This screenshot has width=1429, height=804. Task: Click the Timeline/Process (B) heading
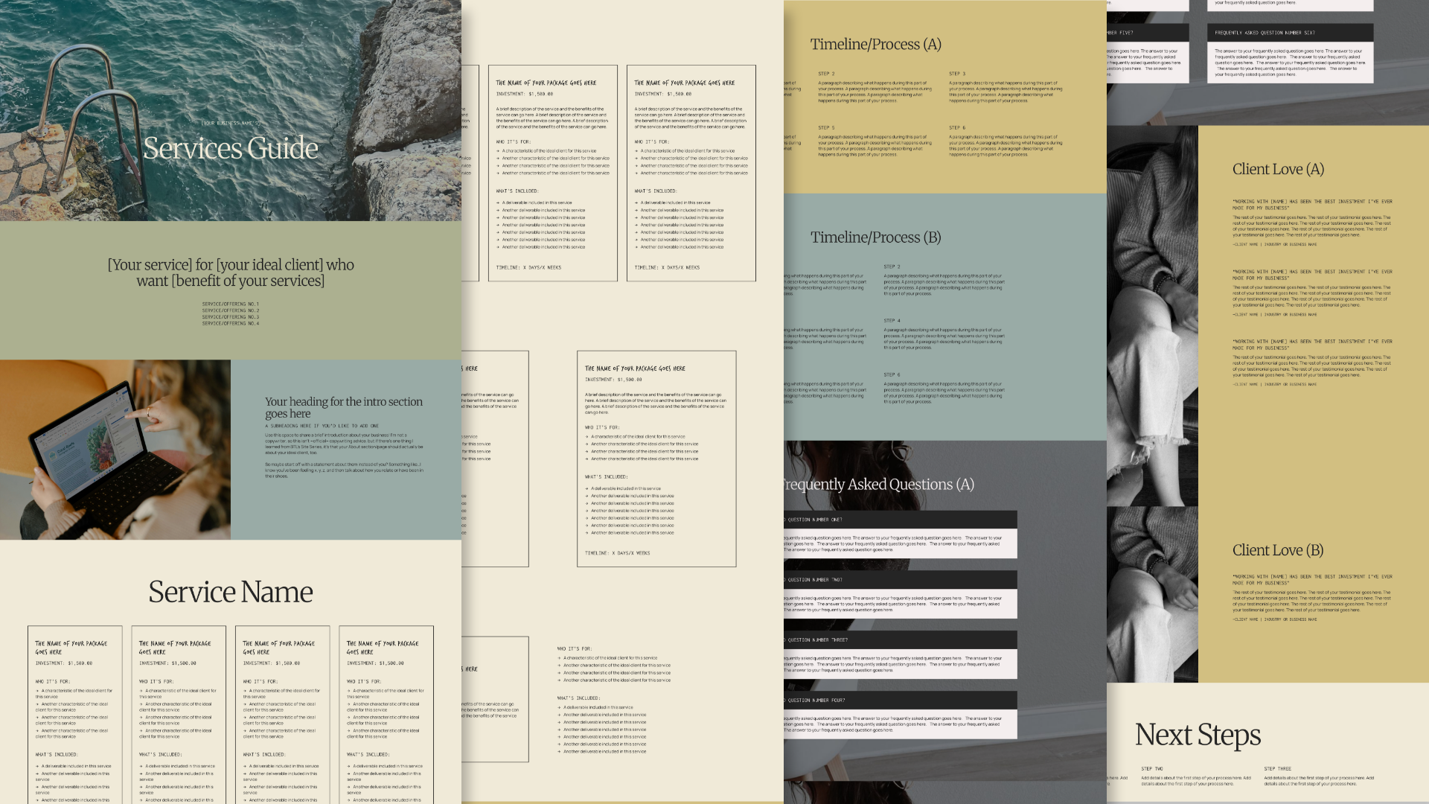pyautogui.click(x=875, y=237)
